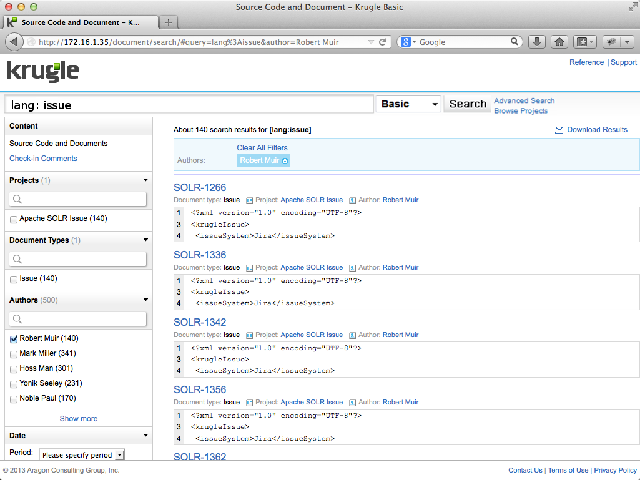Open the Basic search mode dropdown

408,104
